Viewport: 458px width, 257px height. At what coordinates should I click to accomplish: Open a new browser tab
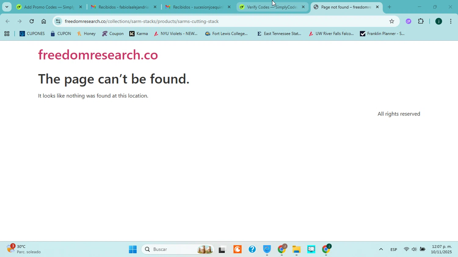tap(389, 7)
